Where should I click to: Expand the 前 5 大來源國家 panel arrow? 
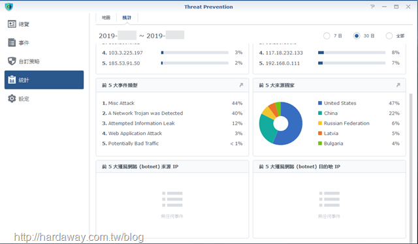click(398, 85)
